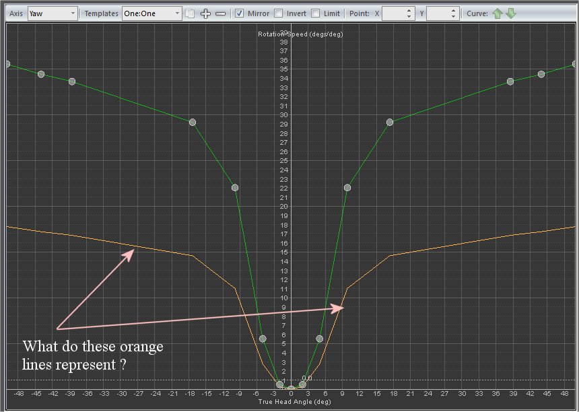
Task: Click the paste clipboard icon in toolbar
Action: tap(190, 13)
